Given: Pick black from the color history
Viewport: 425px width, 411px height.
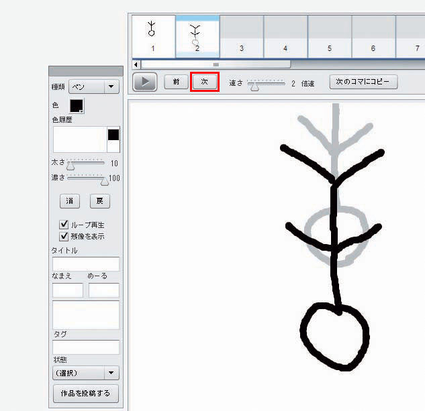Looking at the screenshot, I should (x=113, y=135).
